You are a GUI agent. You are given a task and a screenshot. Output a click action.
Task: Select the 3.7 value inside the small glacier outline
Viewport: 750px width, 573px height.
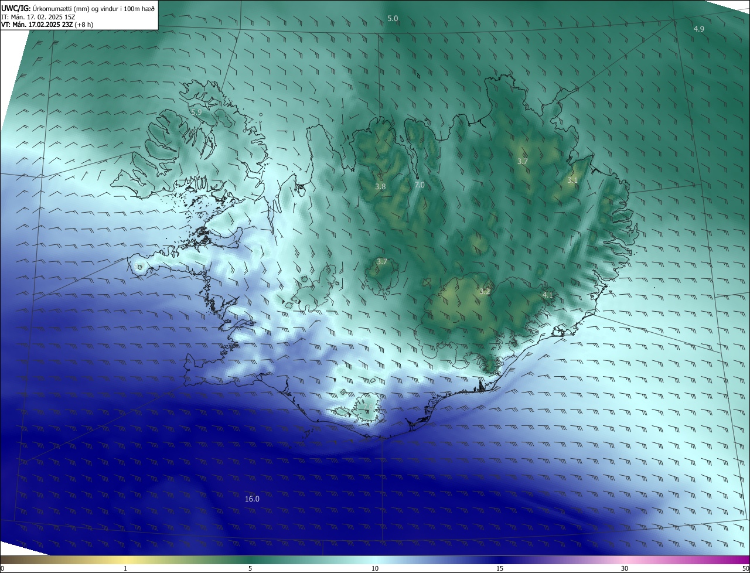[x=382, y=261]
